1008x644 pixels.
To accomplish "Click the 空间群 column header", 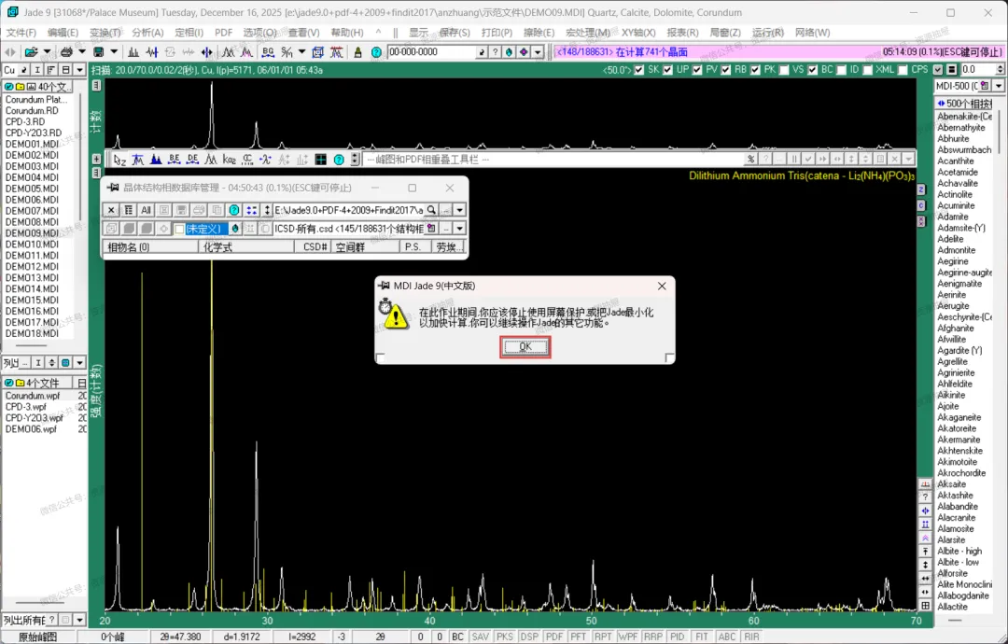I will click(x=364, y=247).
